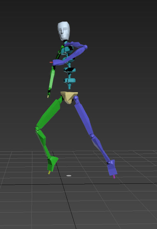Select the teal neck bone below the head

[65, 42]
